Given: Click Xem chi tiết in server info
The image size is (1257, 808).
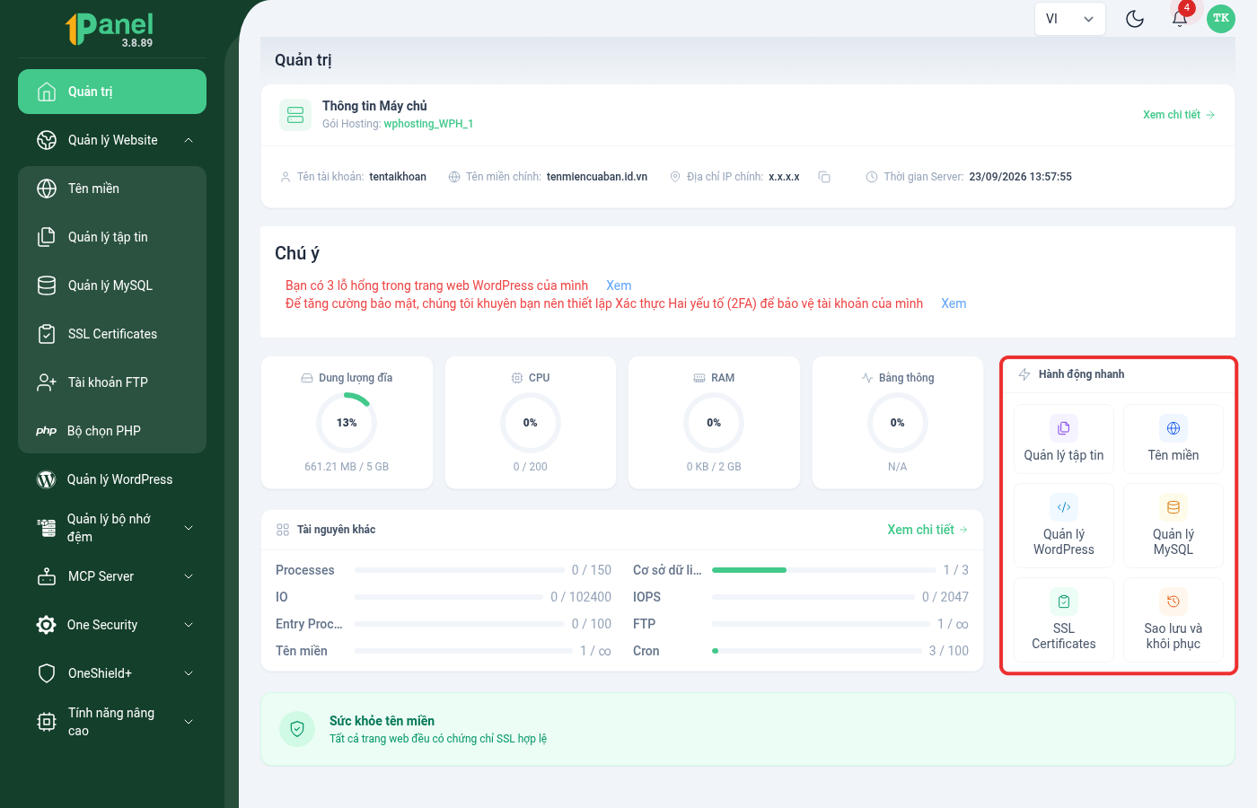Looking at the screenshot, I should [x=1179, y=115].
